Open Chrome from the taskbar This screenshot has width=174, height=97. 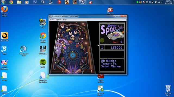(11, 2)
